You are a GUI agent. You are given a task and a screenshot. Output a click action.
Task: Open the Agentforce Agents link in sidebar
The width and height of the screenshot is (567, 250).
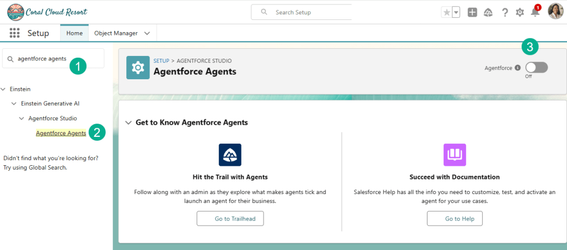(61, 133)
